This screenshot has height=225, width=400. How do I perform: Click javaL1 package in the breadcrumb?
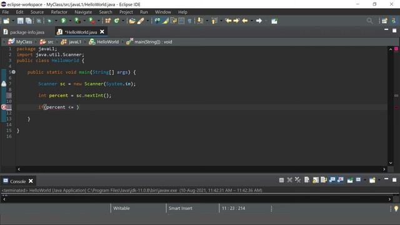[75, 42]
